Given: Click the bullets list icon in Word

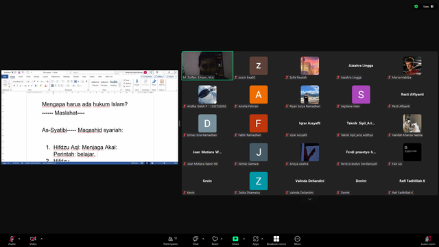Looking at the screenshot, I should tap(52, 82).
